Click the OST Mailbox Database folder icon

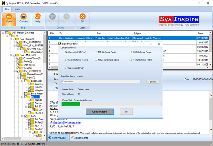point(9,33)
